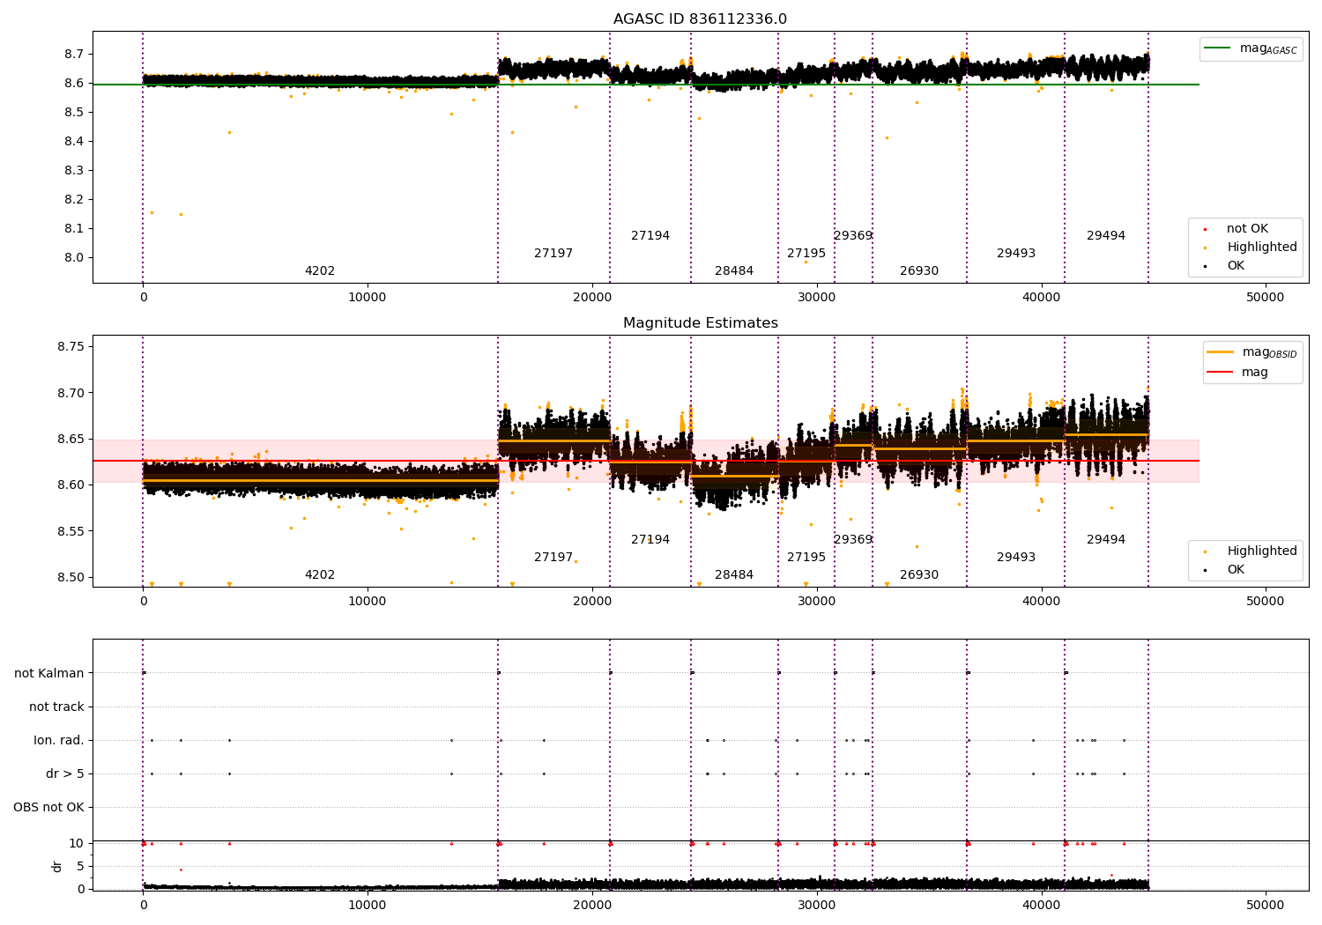Click the 8.75 y-tick on Magnitude Estimates
The image size is (1322, 925).
tap(71, 347)
